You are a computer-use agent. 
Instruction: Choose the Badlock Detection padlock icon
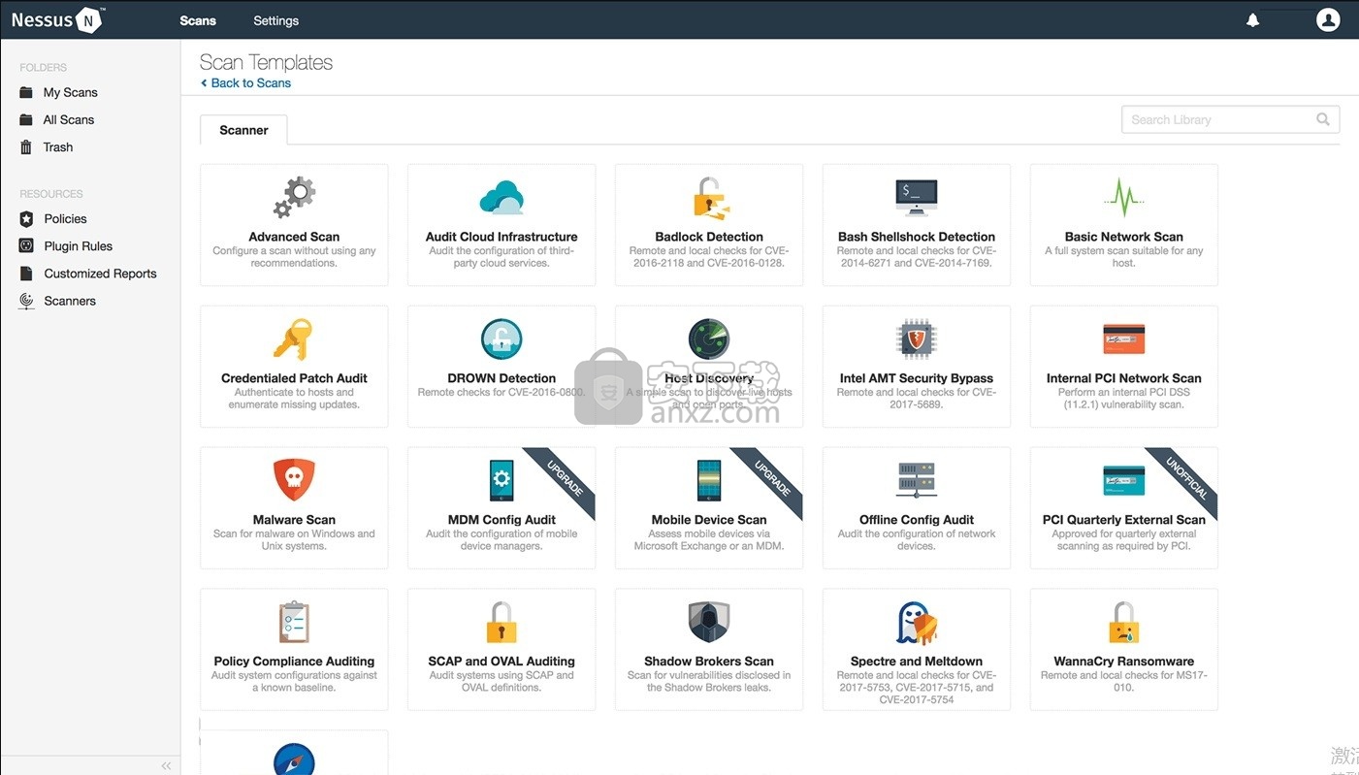[x=710, y=198]
